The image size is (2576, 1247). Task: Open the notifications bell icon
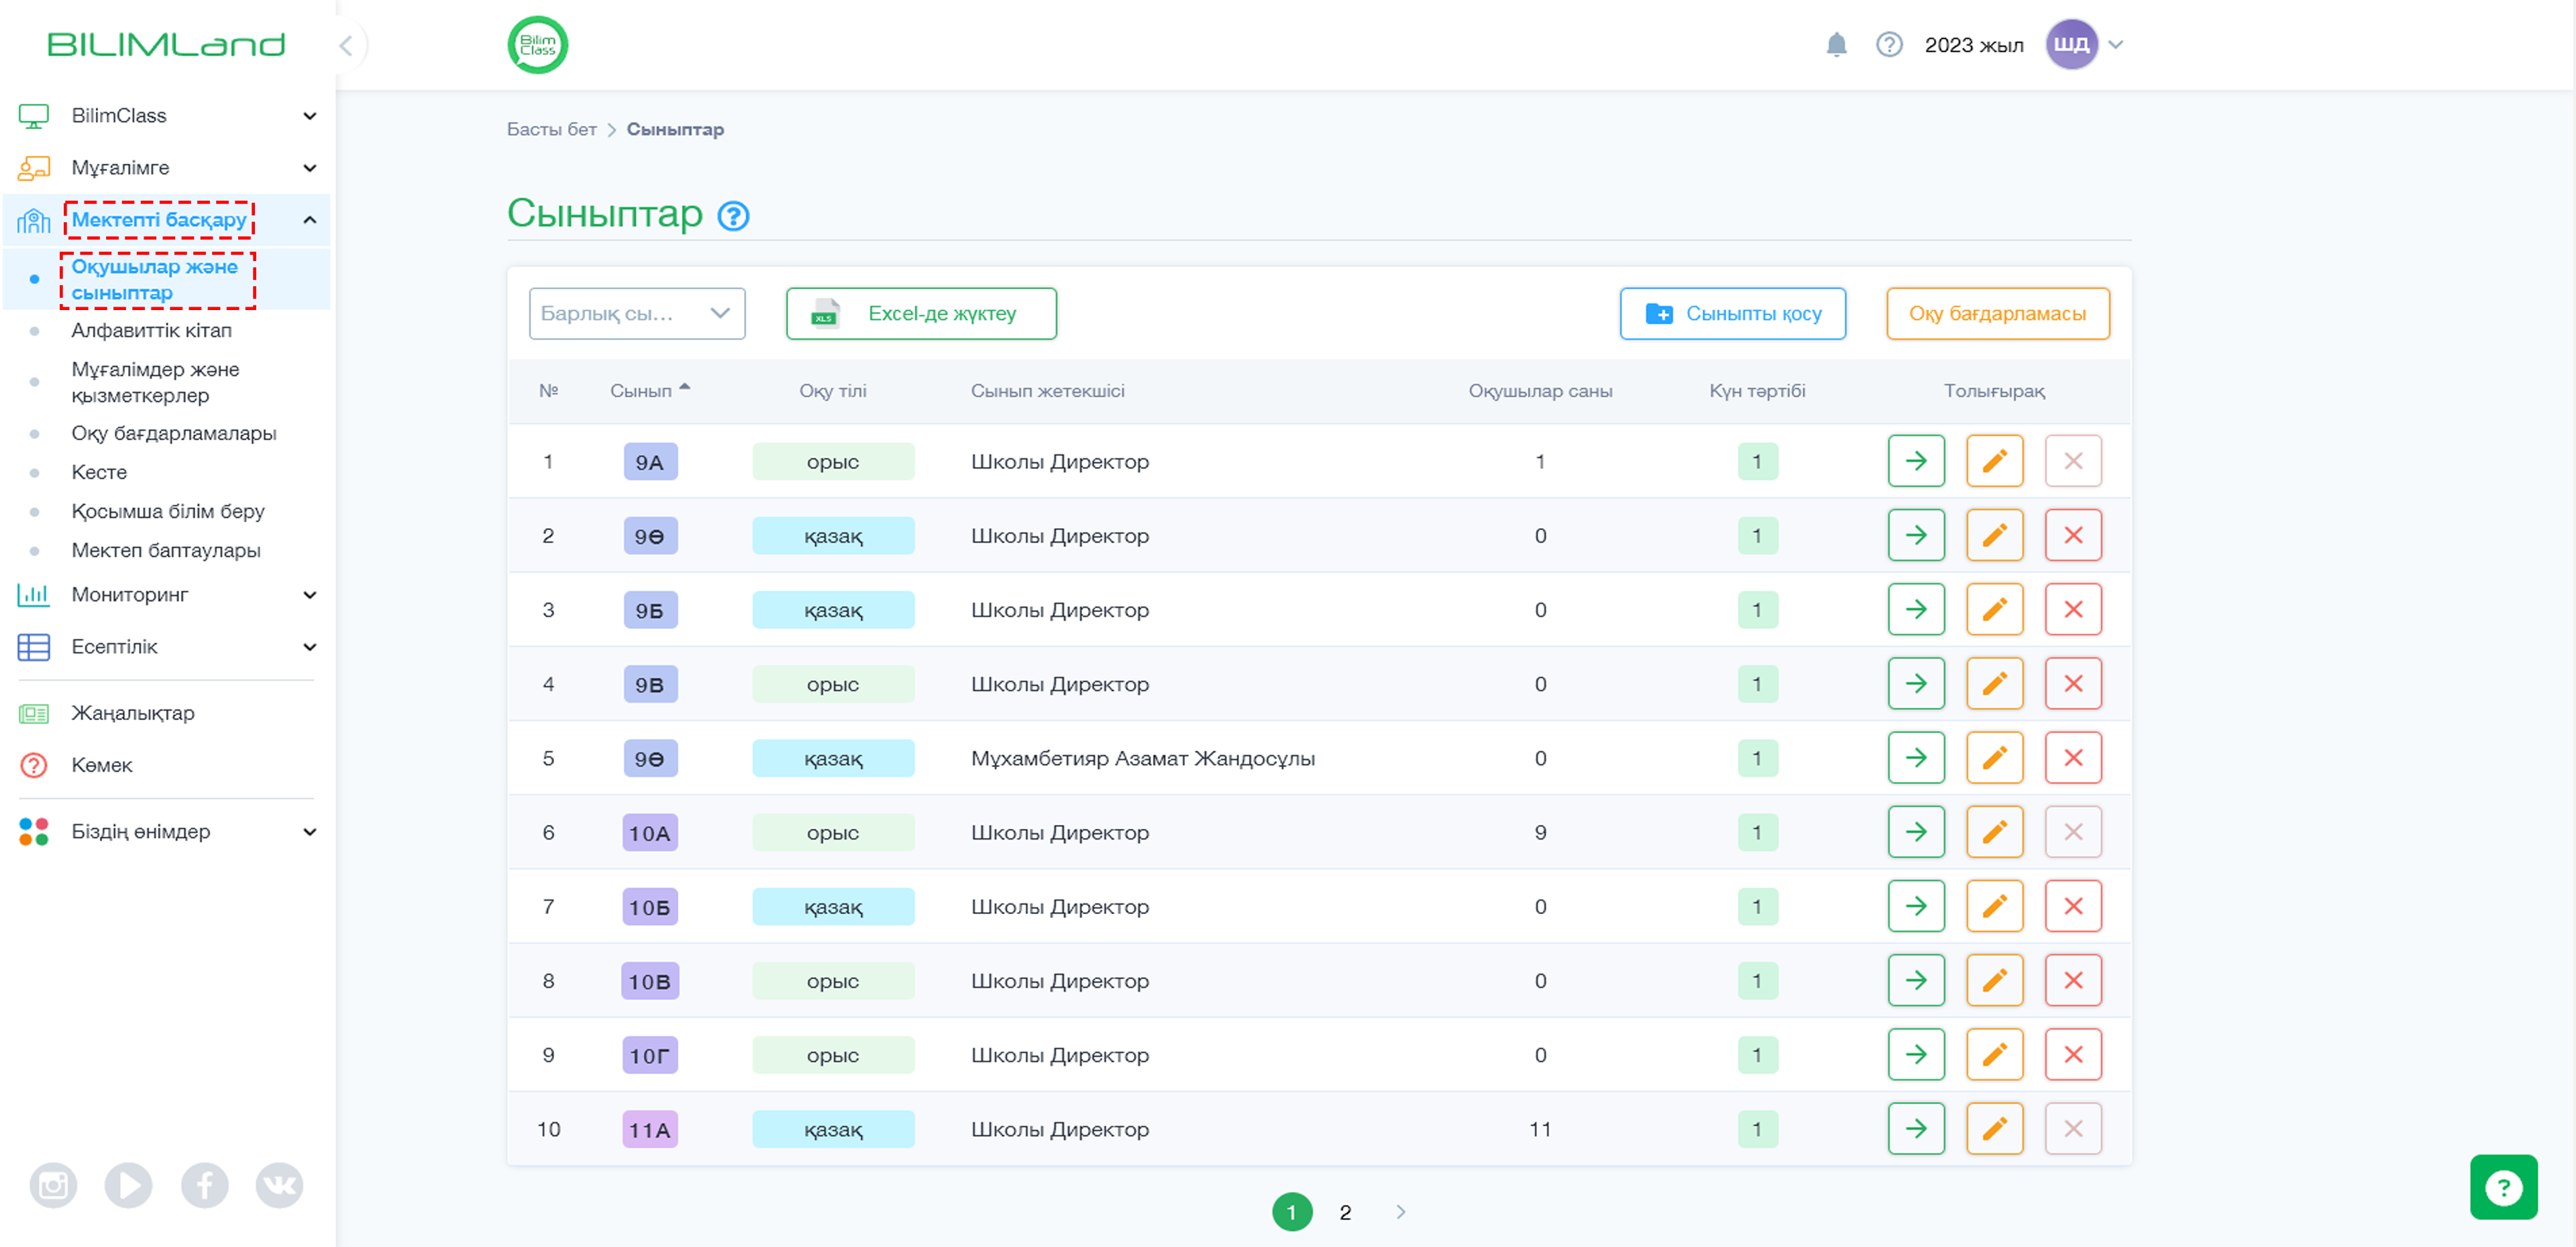click(1836, 45)
